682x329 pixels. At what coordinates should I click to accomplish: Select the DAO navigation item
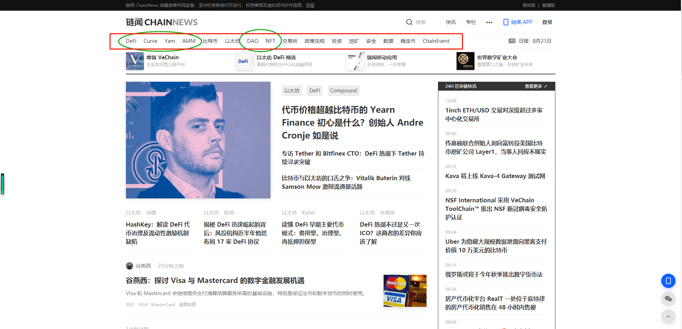click(253, 41)
